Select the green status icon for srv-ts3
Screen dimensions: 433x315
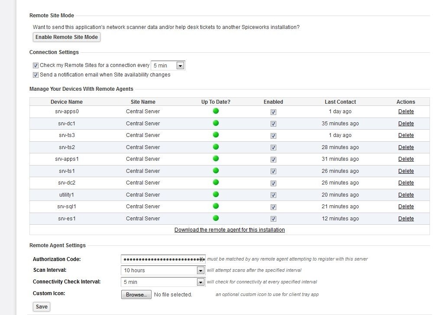(x=215, y=135)
